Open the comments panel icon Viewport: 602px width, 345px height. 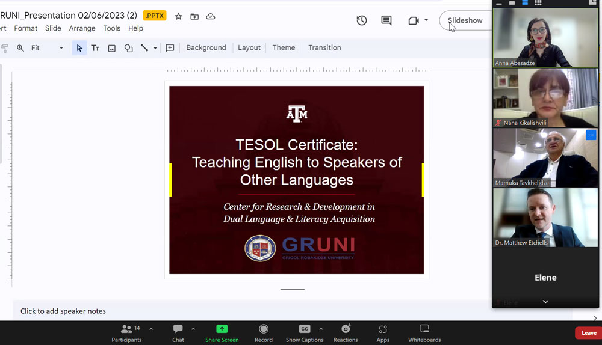click(386, 20)
